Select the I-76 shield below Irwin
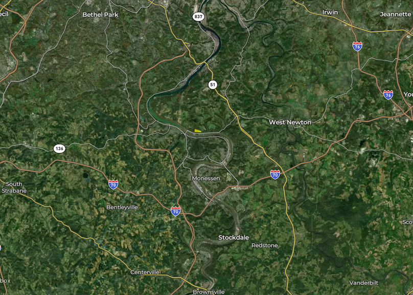Screen dimensions: 413x295 point(357,47)
